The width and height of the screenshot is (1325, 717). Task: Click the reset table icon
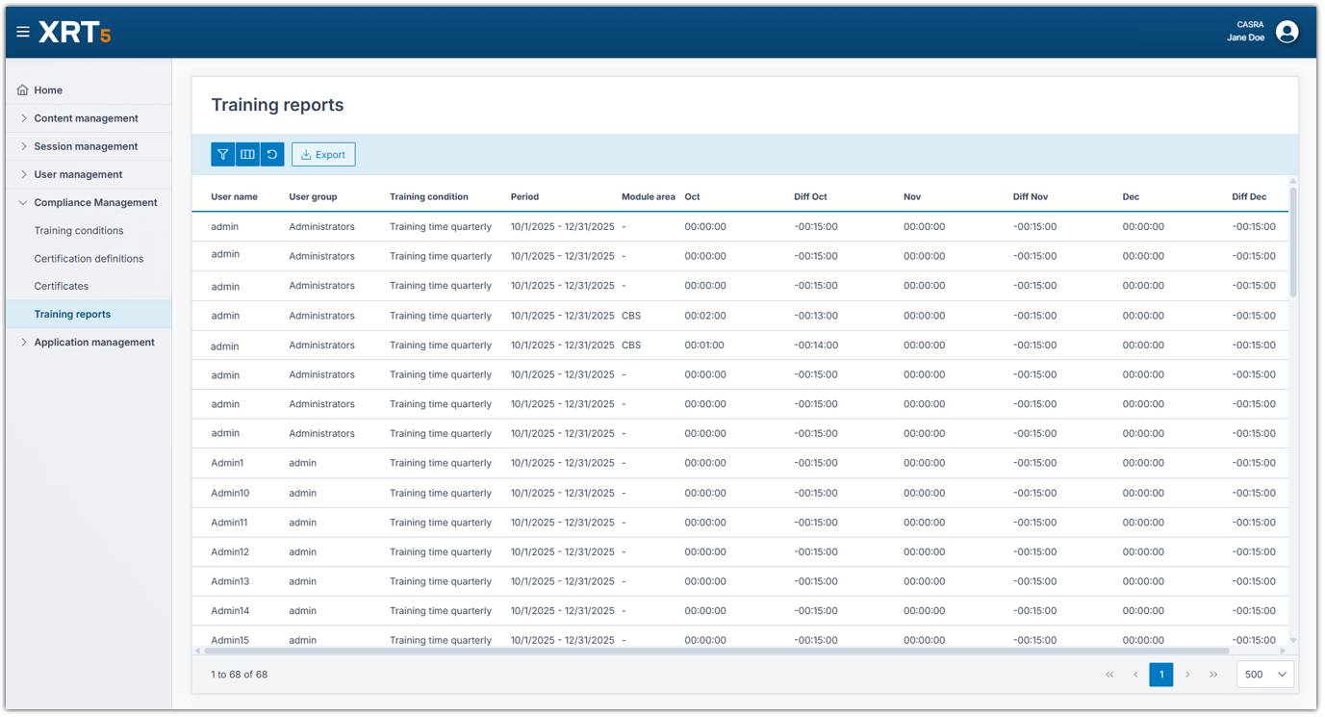(x=272, y=154)
